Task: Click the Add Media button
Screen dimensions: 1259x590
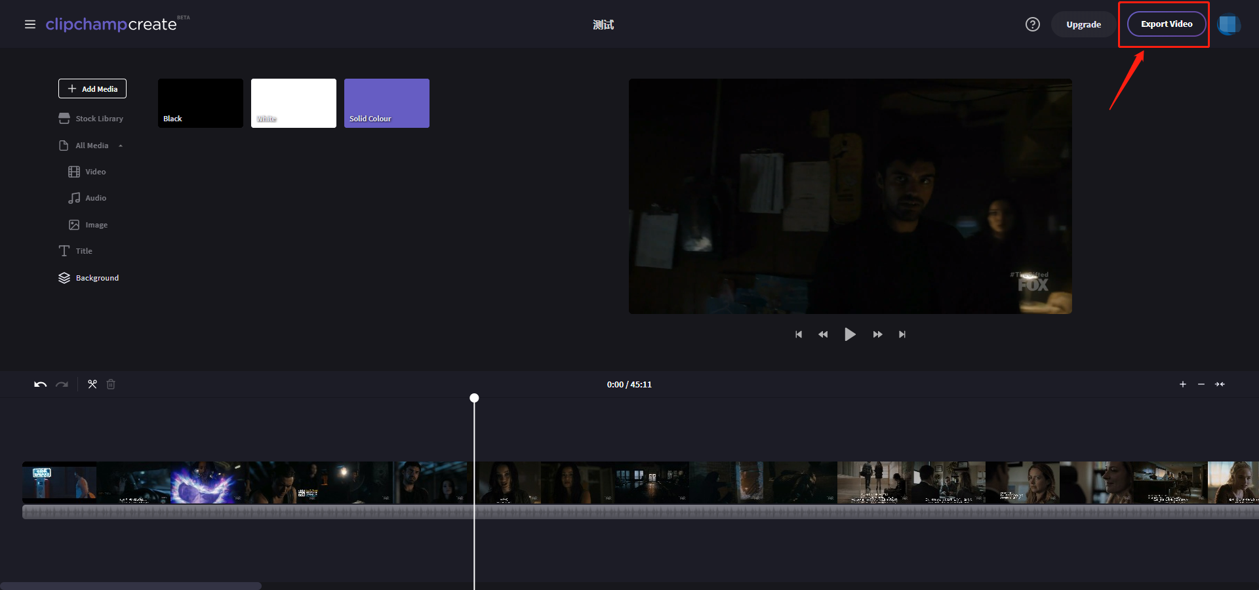Action: click(92, 88)
